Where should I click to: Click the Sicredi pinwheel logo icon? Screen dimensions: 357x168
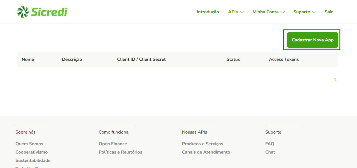click(x=23, y=12)
